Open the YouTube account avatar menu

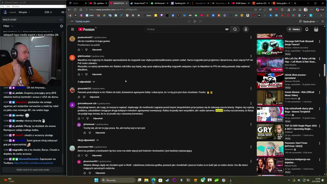coord(316,29)
